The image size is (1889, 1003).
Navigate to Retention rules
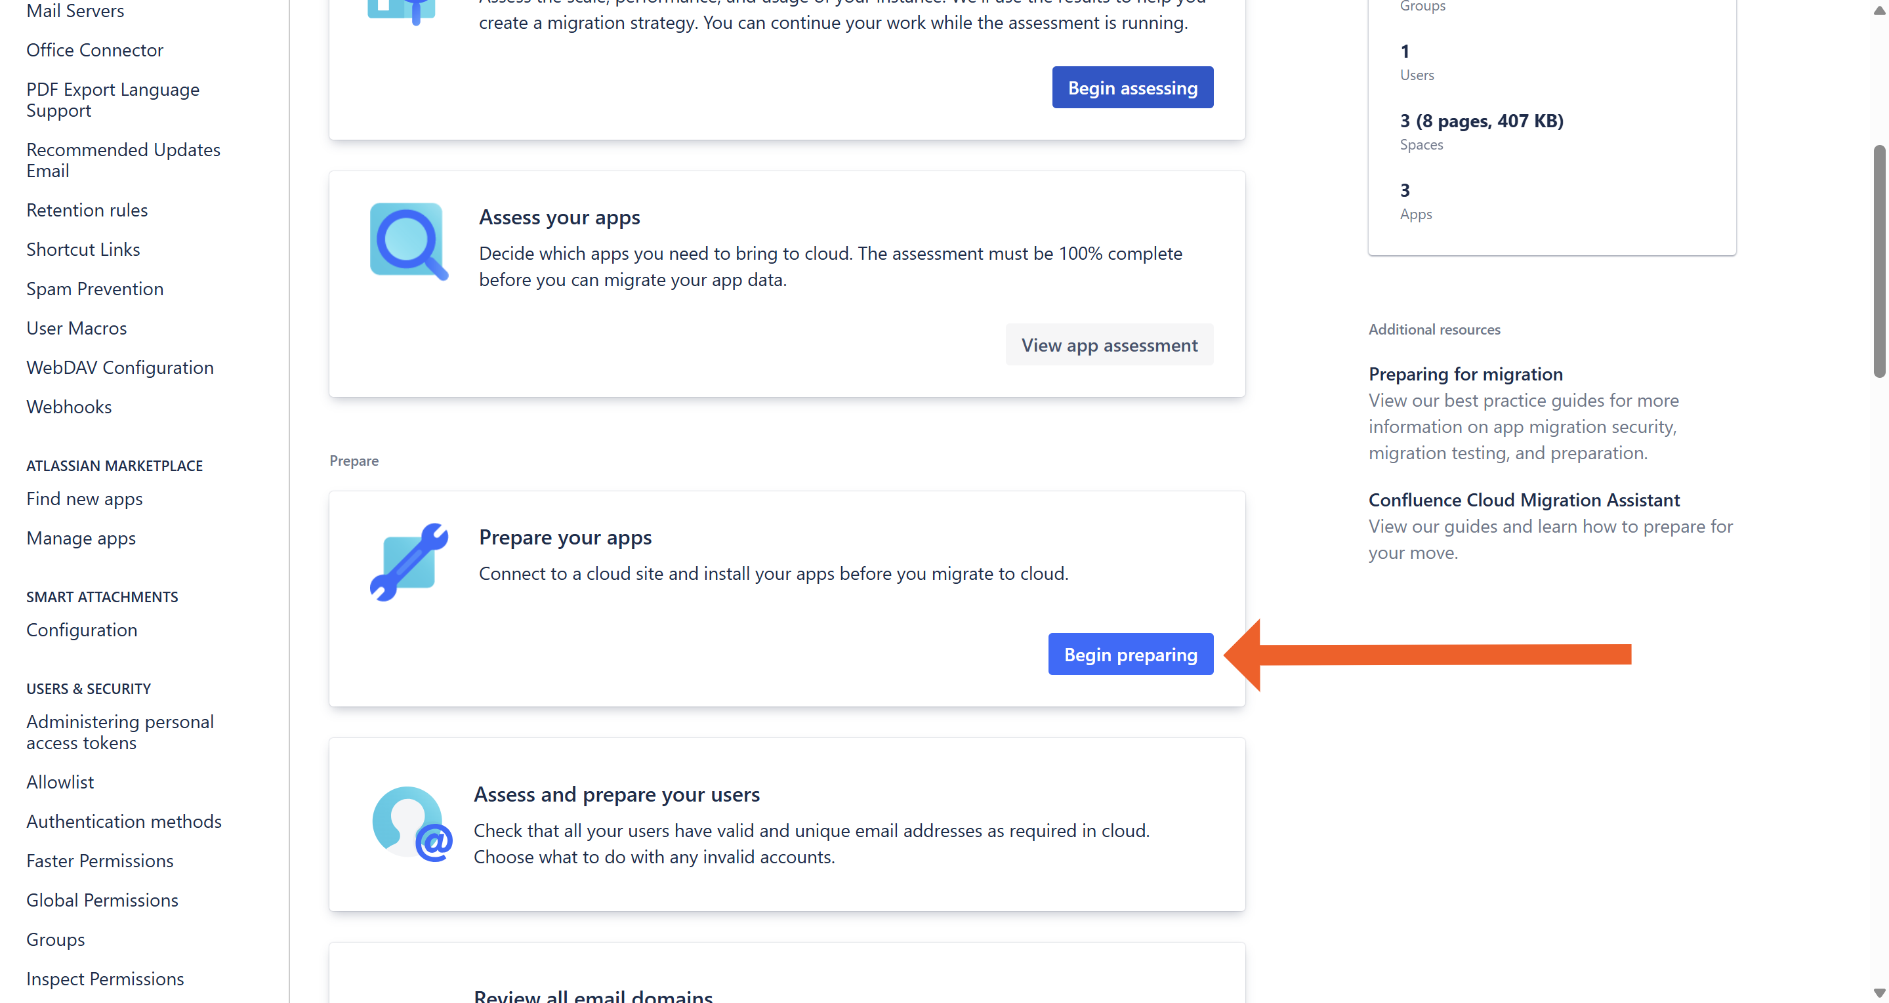click(x=87, y=210)
